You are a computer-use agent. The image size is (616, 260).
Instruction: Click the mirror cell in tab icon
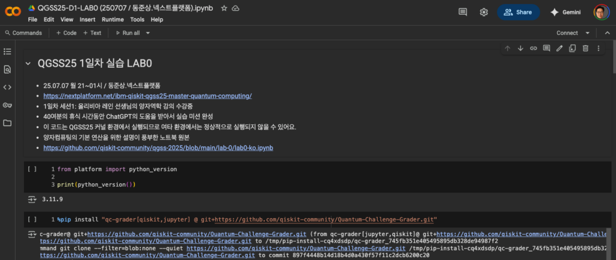click(x=573, y=48)
